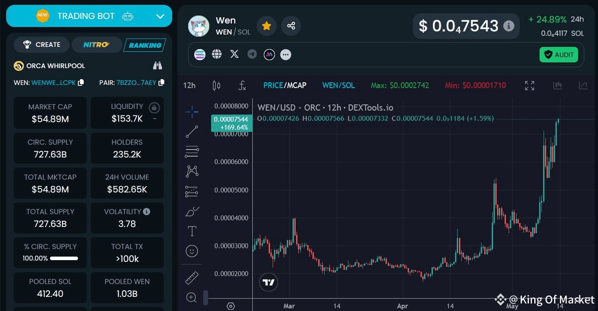The image size is (598, 311).
Task: Select the ruler measure tool
Action: point(192,278)
